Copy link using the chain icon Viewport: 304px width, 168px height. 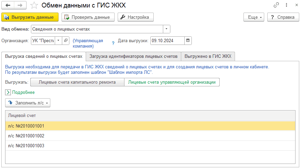point(276,5)
